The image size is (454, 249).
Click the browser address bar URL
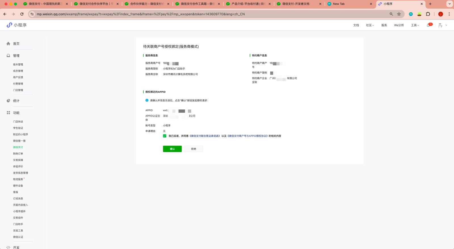[141, 14]
